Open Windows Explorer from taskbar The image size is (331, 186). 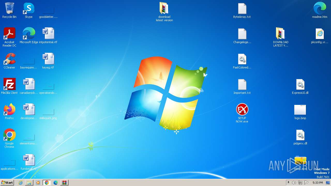tap(29, 183)
